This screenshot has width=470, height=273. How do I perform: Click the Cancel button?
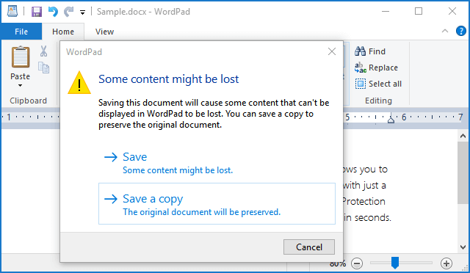click(309, 247)
